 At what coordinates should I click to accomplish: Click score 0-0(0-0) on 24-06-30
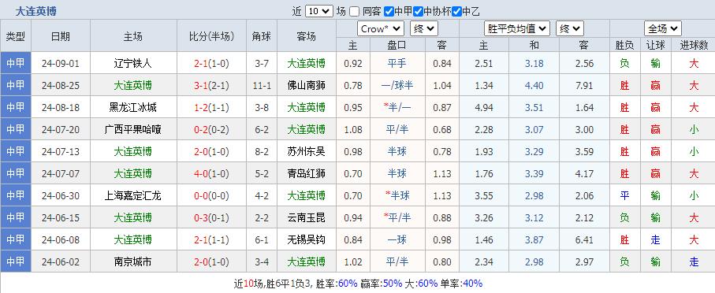[211, 195]
